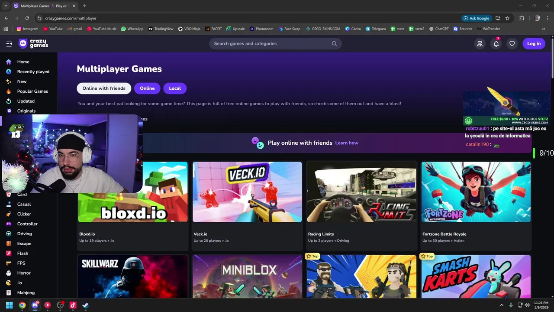Click the Driving category icon
The width and height of the screenshot is (554, 312).
(9, 234)
